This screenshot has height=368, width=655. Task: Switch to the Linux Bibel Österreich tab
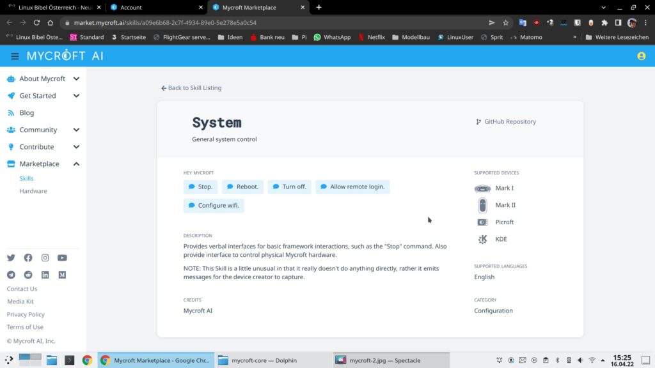coord(55,8)
